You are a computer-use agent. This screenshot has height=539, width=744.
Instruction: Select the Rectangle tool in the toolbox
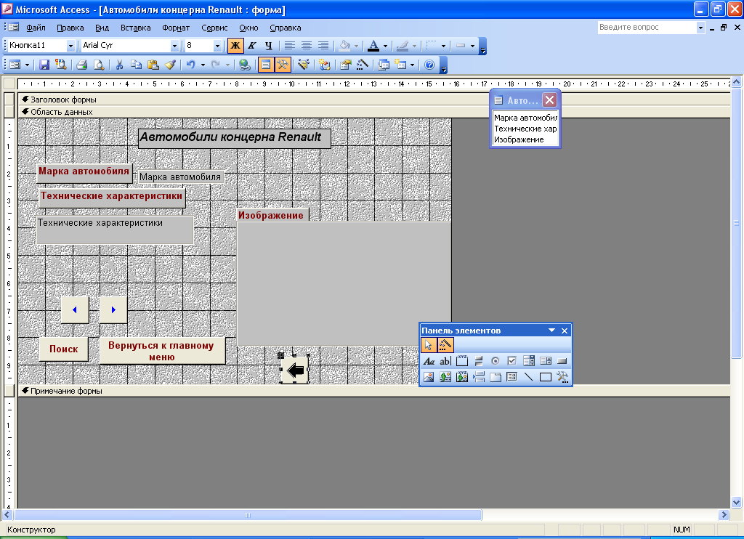(x=546, y=377)
